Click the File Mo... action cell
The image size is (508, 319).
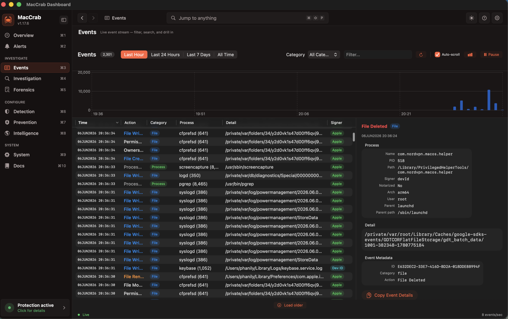click(x=133, y=285)
